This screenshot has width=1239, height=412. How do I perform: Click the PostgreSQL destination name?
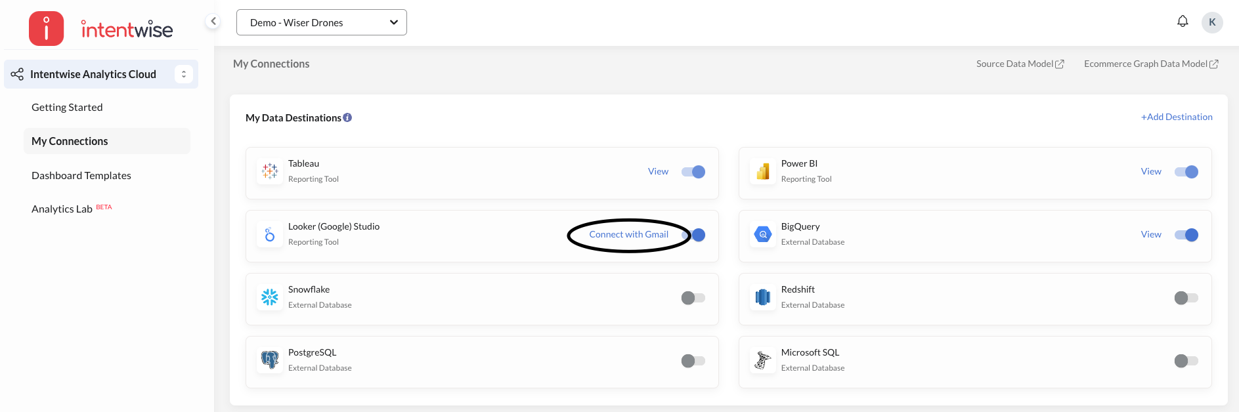[312, 352]
